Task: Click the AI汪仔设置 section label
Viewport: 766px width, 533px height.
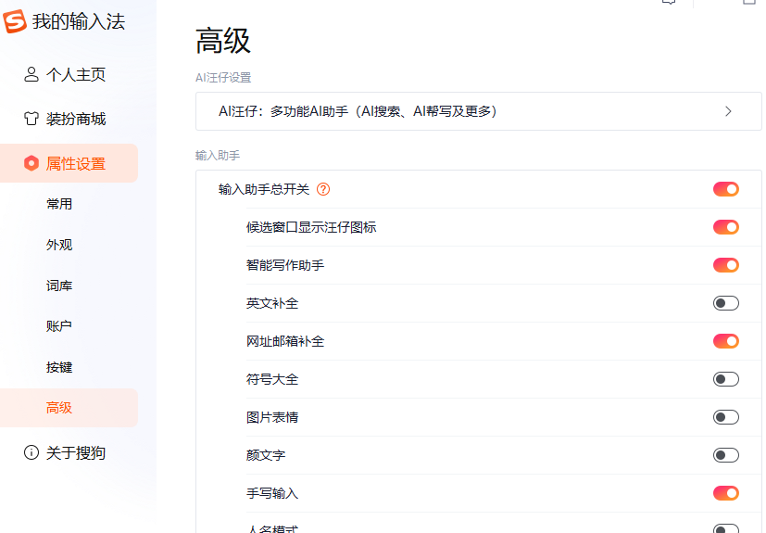Action: click(x=223, y=78)
